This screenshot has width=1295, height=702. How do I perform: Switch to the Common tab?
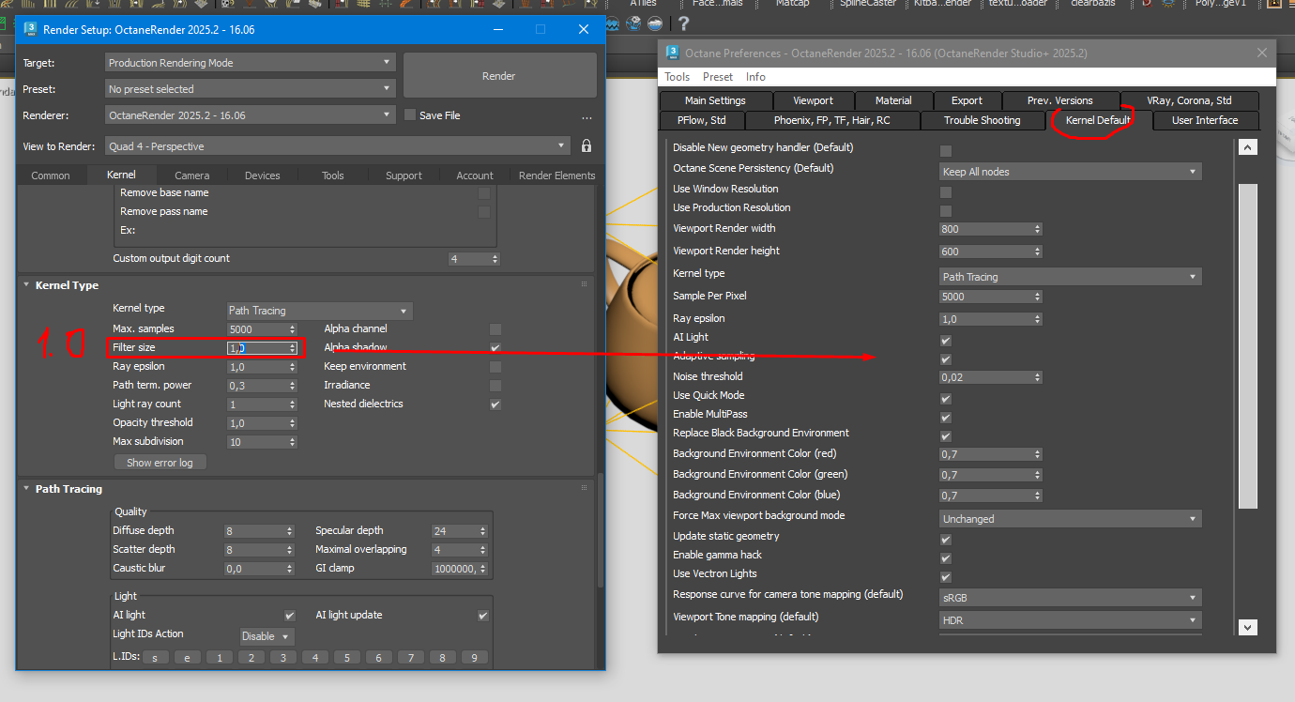pos(51,175)
